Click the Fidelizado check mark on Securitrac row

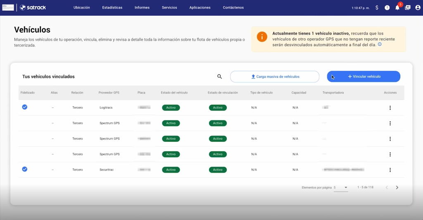(x=24, y=169)
